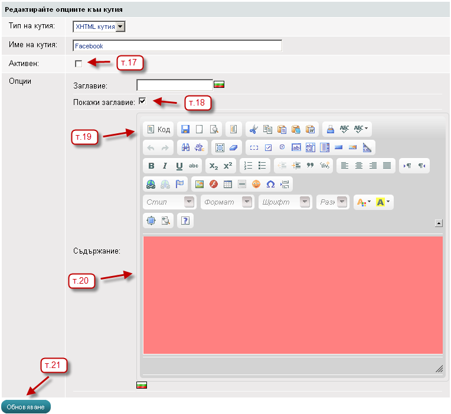Screen dimensions: 451x414
Task: Click the Omega special character icon
Action: pyautogui.click(x=270, y=184)
